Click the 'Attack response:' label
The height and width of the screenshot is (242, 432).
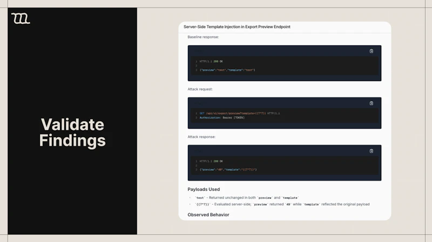[x=201, y=137]
